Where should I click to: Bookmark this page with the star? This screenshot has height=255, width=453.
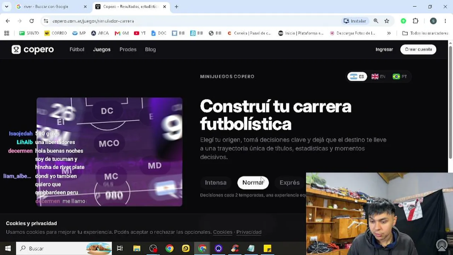387,21
